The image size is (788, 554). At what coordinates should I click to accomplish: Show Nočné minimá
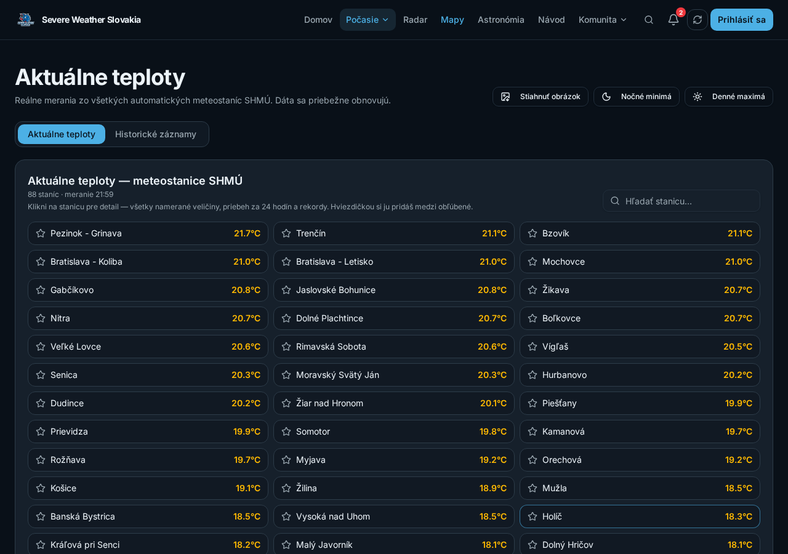coord(637,97)
